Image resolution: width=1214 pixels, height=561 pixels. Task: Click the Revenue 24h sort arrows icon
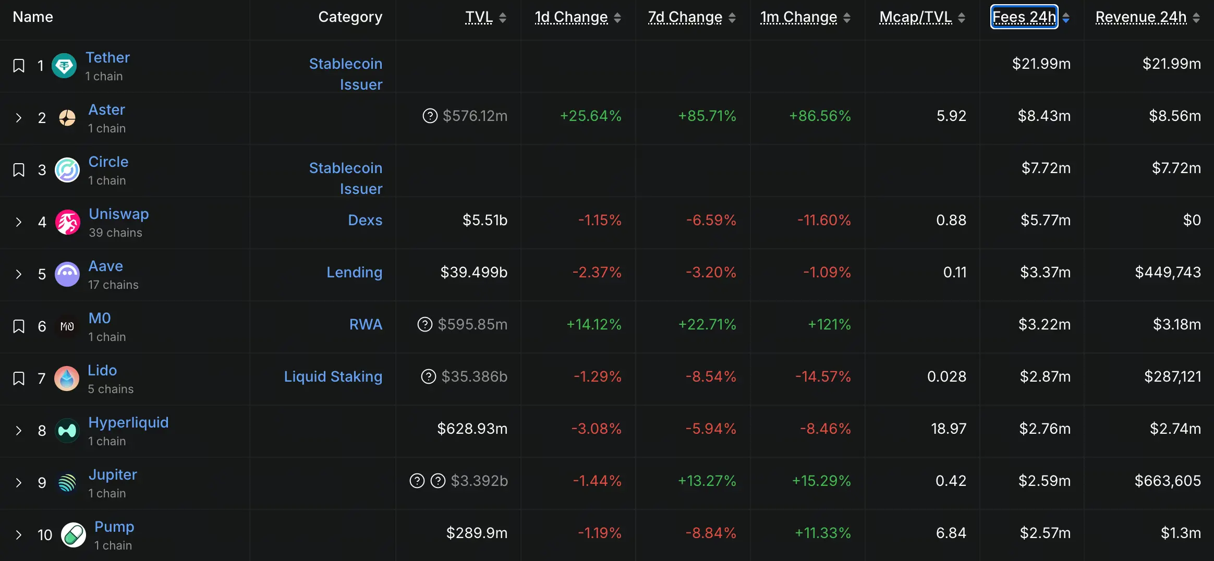1196,18
